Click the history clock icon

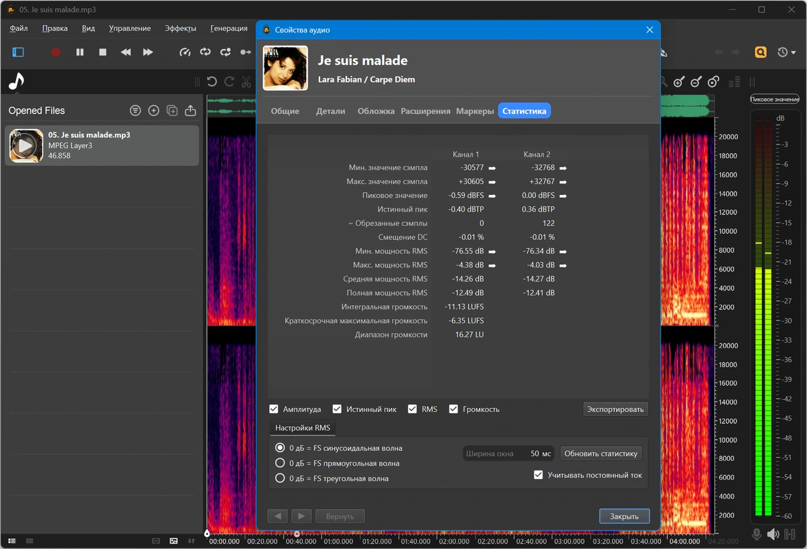(x=783, y=52)
